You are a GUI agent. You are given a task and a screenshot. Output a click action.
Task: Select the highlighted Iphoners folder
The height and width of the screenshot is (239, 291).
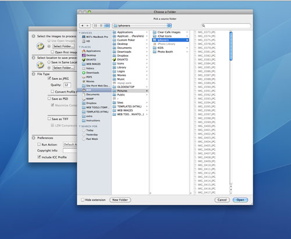171,40
